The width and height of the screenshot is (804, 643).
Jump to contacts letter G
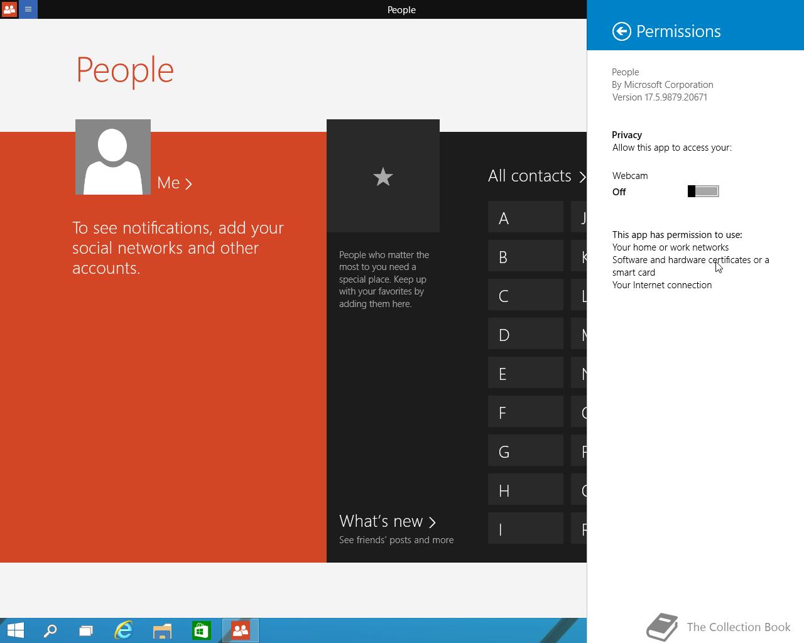(x=526, y=451)
